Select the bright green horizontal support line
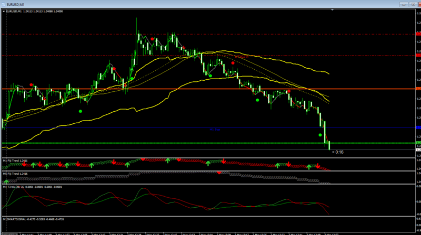 [208, 143]
